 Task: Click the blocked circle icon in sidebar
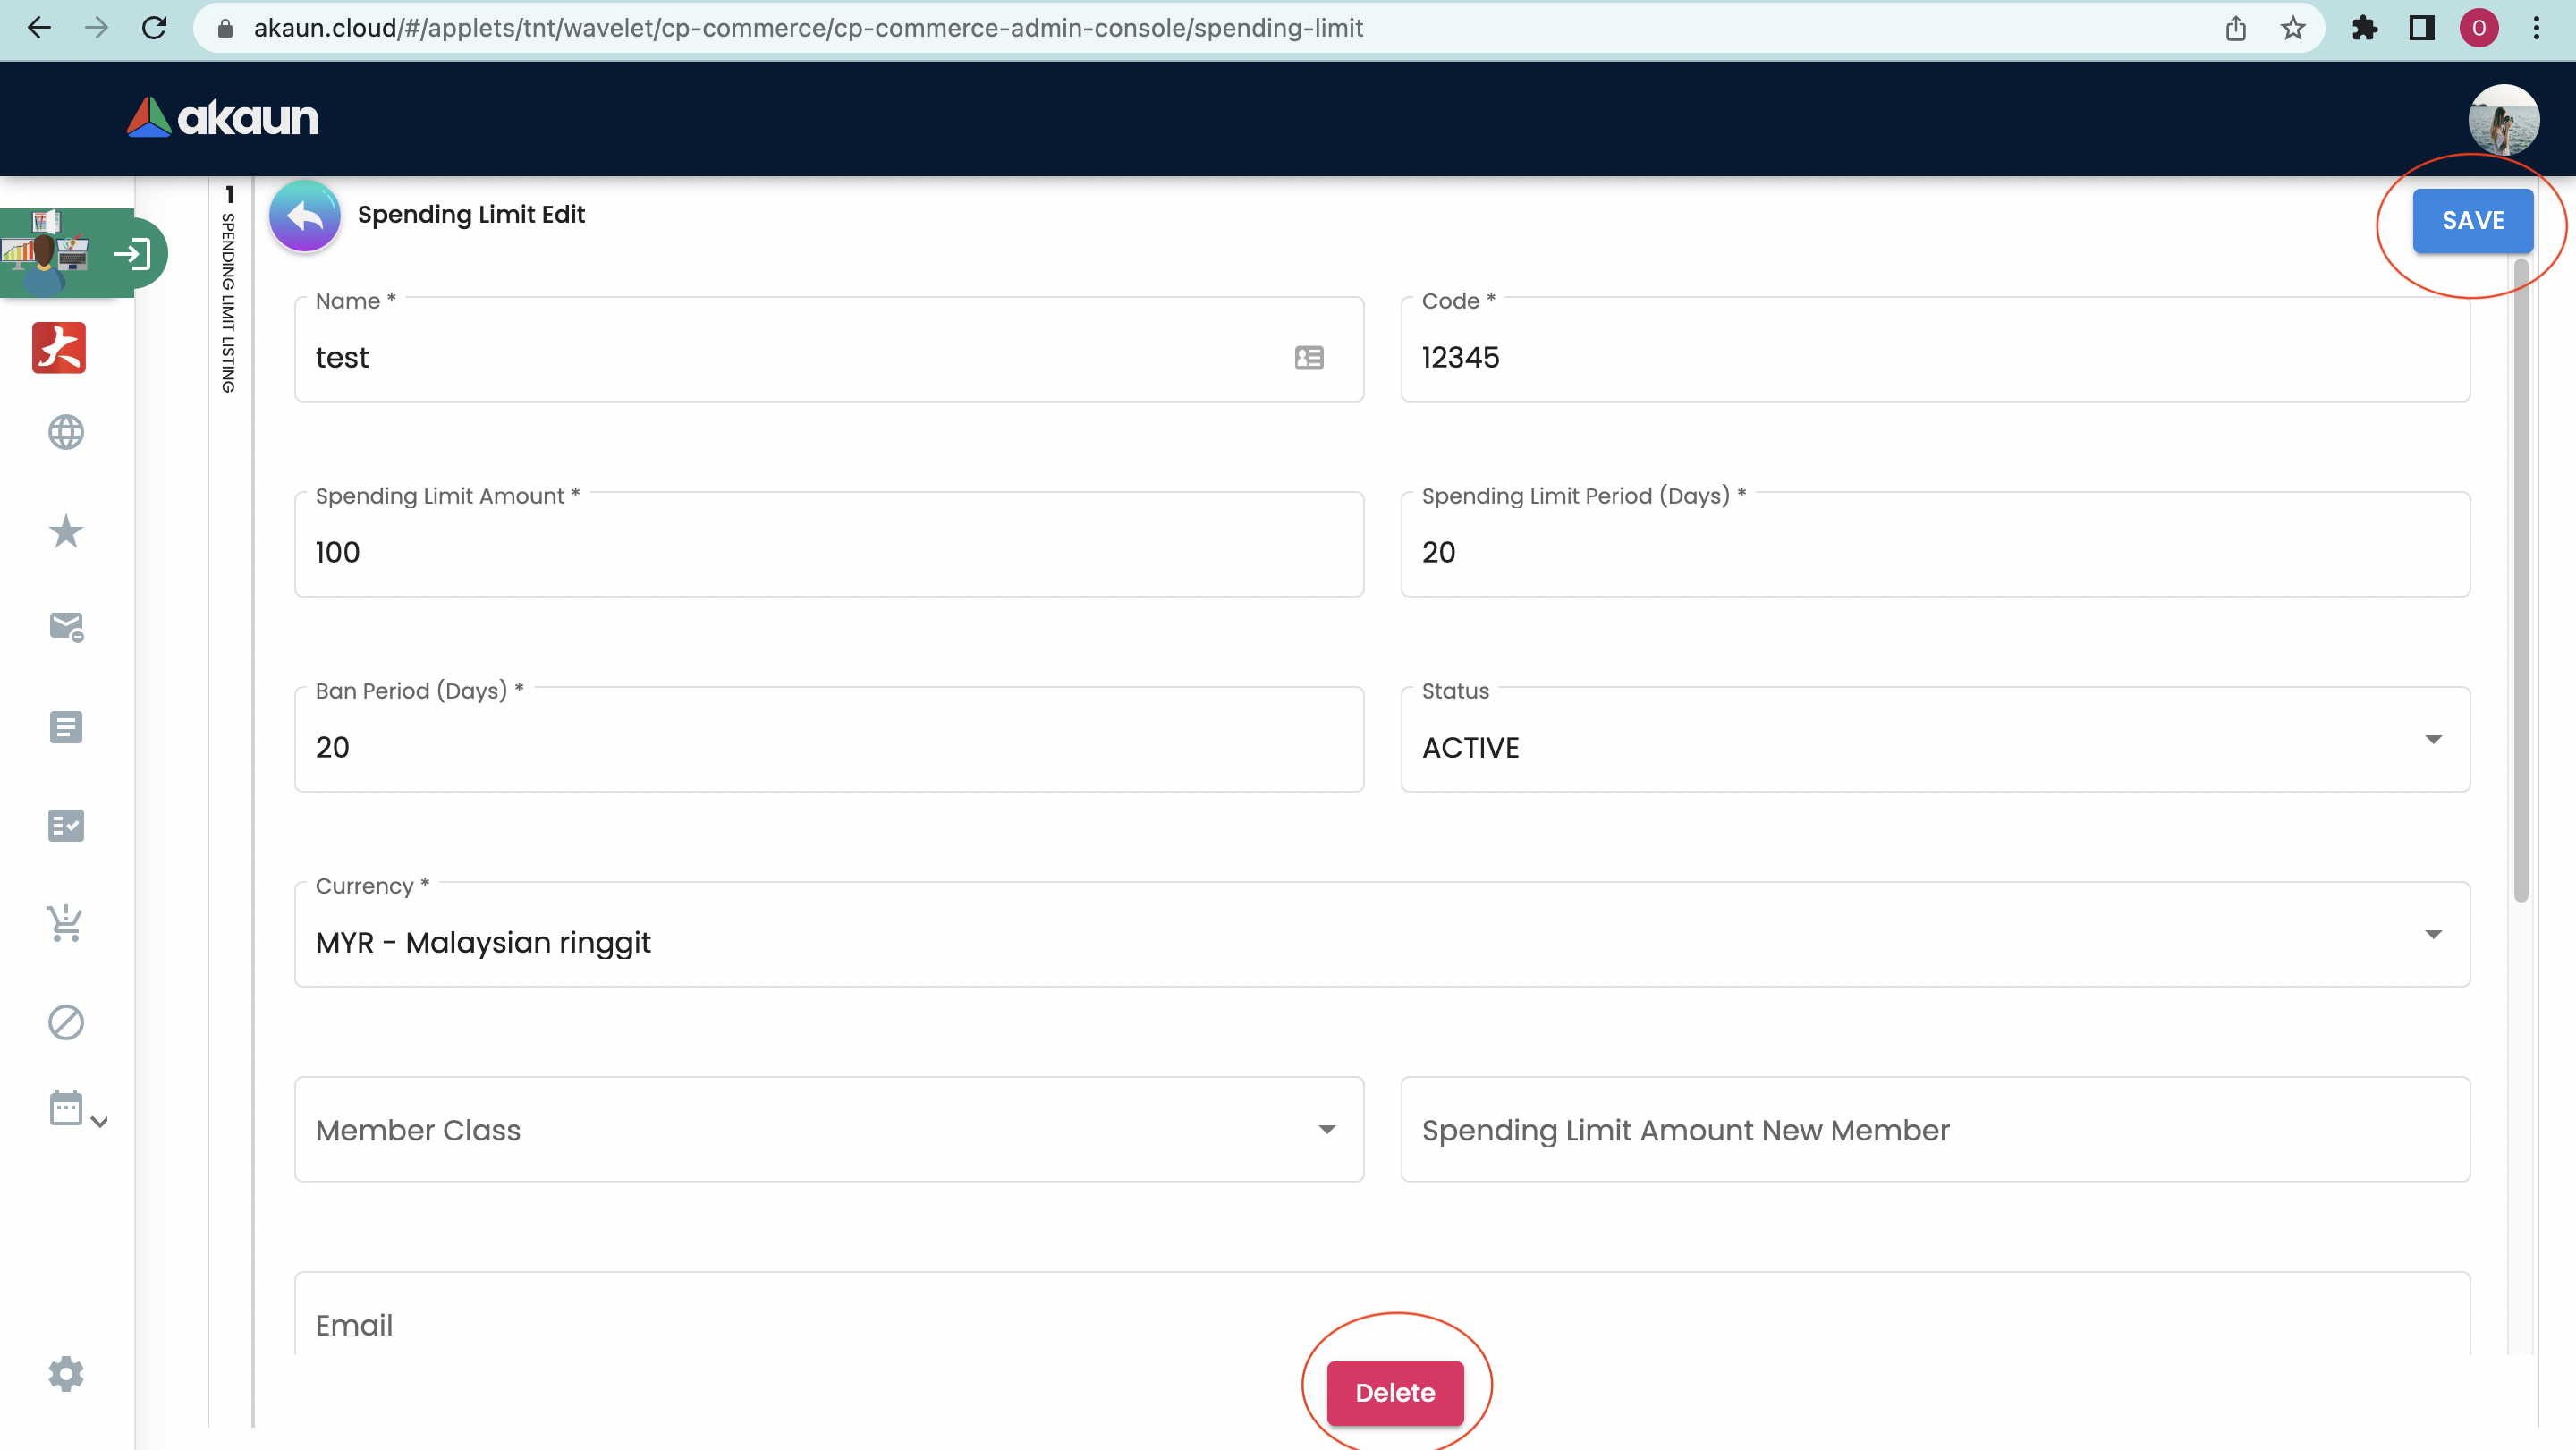tap(66, 1022)
